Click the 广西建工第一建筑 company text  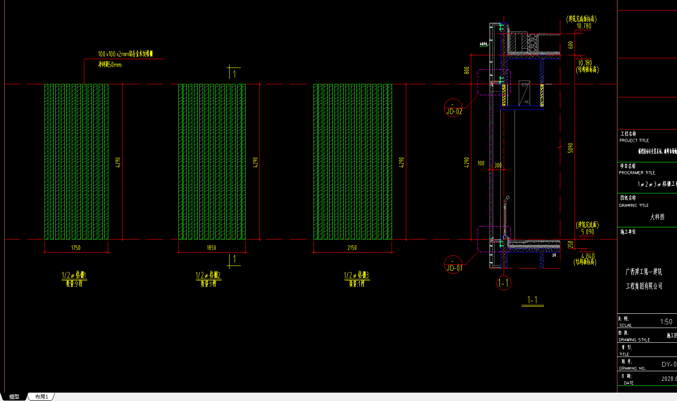644,272
